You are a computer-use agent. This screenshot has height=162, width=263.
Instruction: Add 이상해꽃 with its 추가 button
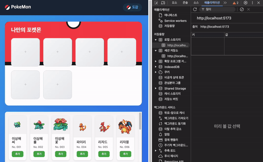click(x=60, y=154)
